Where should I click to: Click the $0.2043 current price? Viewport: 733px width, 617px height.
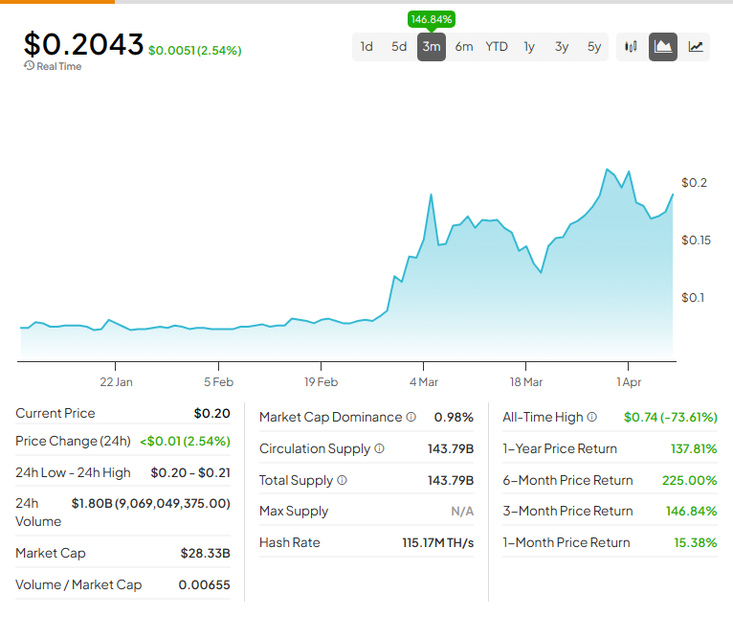pos(83,44)
